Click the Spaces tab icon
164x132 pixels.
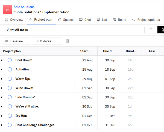60,20
